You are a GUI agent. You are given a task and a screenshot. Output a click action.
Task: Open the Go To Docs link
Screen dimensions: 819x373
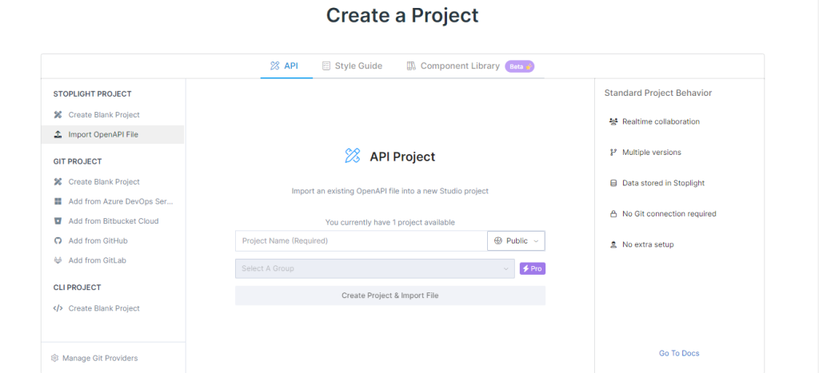tap(679, 353)
